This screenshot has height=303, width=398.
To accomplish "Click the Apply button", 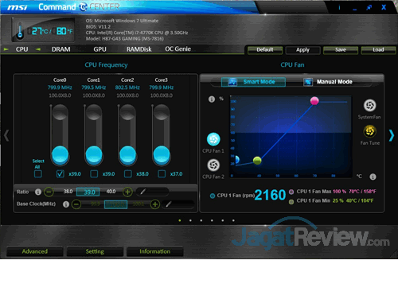I will [x=302, y=50].
